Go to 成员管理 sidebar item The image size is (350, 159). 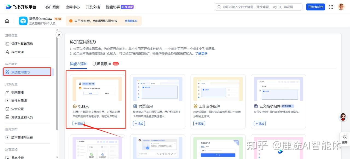click(x=17, y=52)
